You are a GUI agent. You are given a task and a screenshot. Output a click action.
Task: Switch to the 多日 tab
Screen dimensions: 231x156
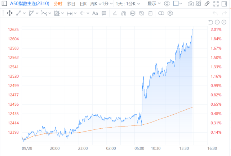pos(71,4)
